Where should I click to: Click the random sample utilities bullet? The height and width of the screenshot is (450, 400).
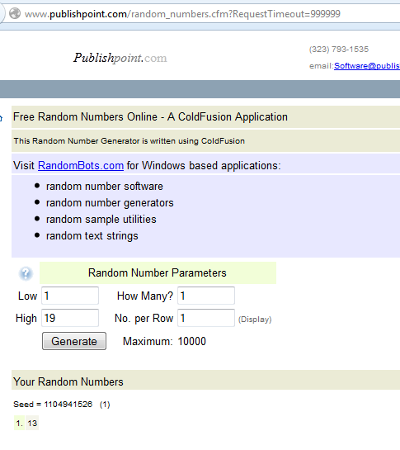coord(101,220)
